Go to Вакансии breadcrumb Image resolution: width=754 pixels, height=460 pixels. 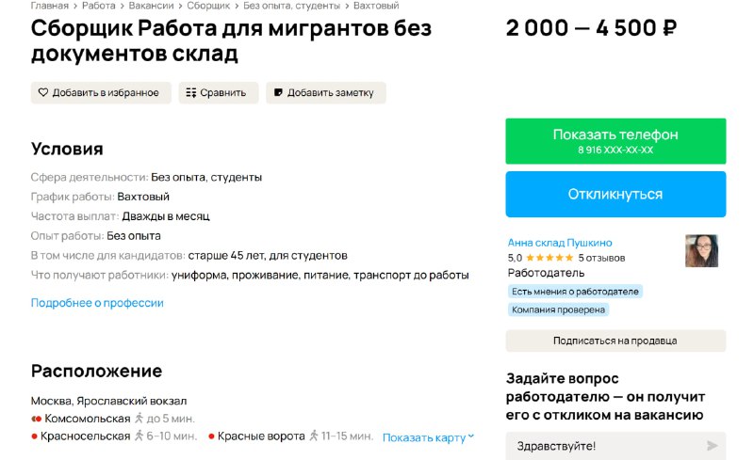pos(151,6)
